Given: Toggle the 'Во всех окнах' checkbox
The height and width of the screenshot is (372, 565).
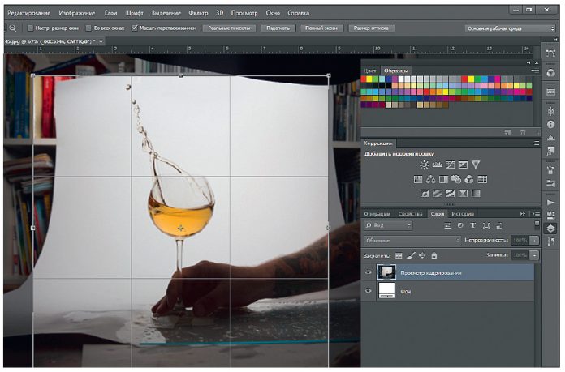Looking at the screenshot, I should pos(88,28).
